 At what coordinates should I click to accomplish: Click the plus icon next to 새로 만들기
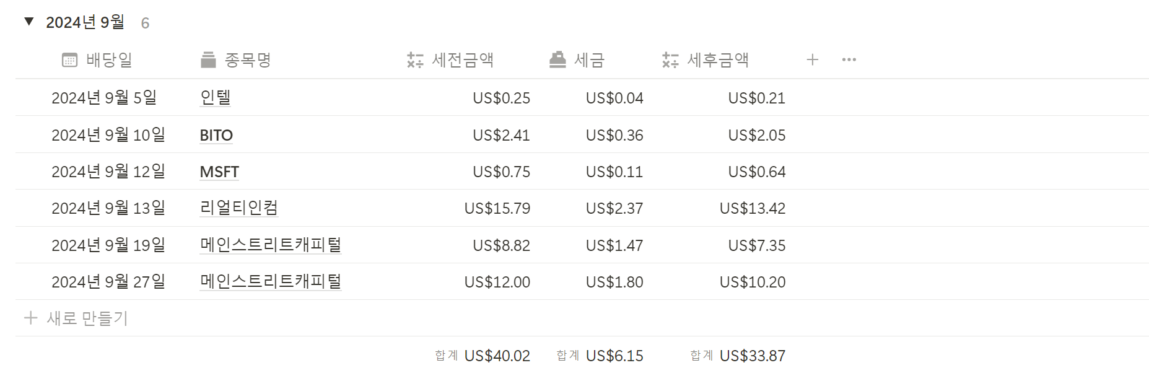click(30, 318)
